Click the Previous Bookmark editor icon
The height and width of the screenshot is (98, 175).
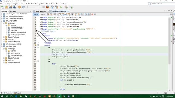point(76,14)
